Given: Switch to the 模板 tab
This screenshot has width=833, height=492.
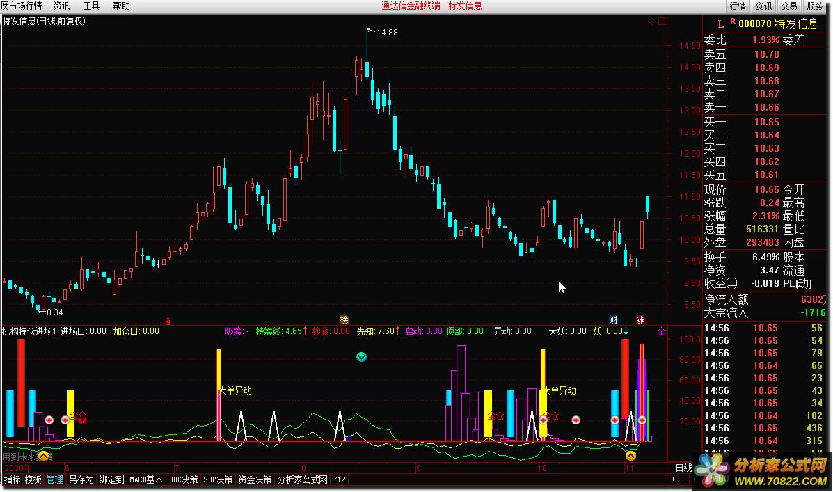Looking at the screenshot, I should pyautogui.click(x=33, y=479).
